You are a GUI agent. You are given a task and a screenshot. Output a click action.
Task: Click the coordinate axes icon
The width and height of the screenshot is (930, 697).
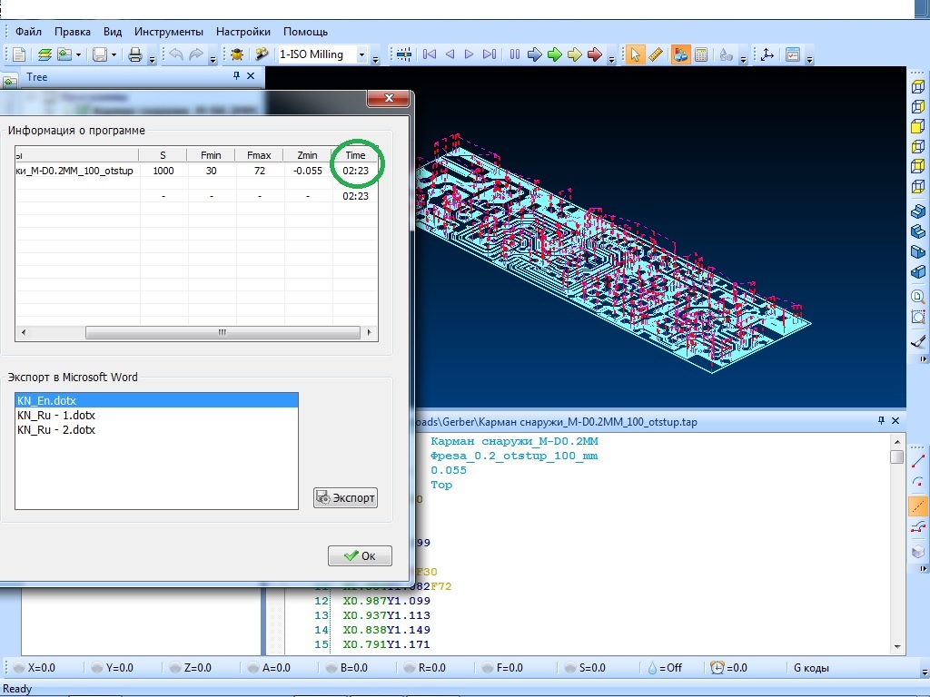pos(767,54)
